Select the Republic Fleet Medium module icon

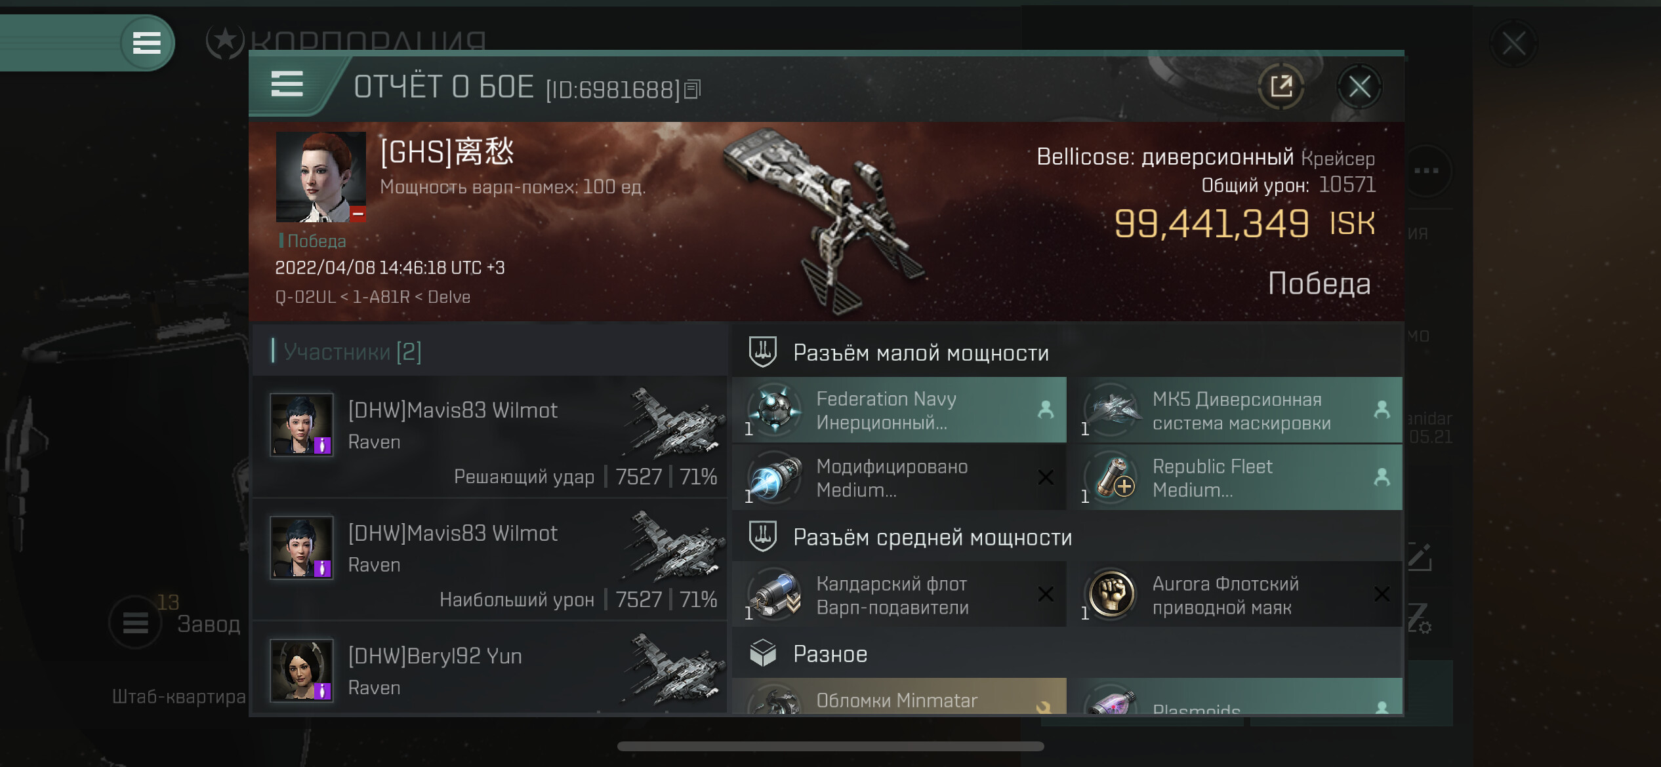pos(1112,477)
